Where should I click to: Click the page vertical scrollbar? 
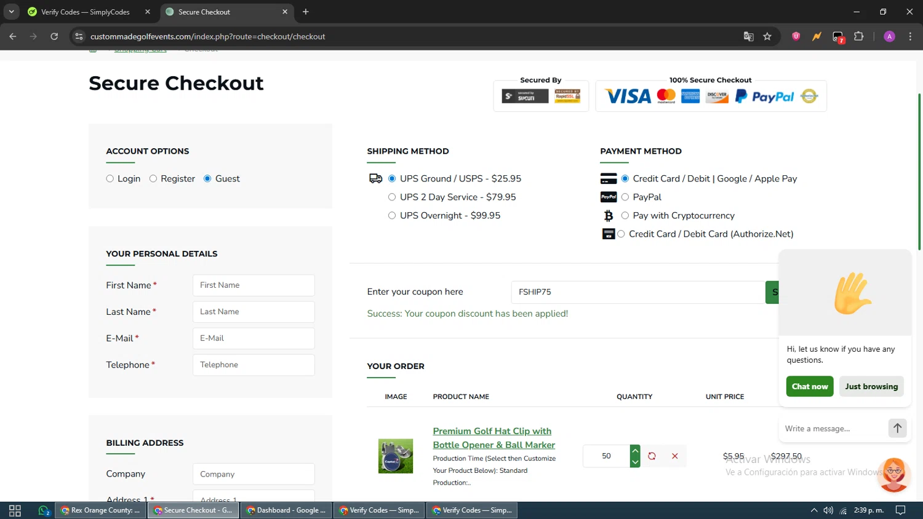(919, 172)
